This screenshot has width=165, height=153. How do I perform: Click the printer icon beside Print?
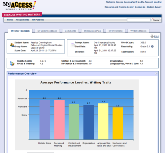[152, 36]
